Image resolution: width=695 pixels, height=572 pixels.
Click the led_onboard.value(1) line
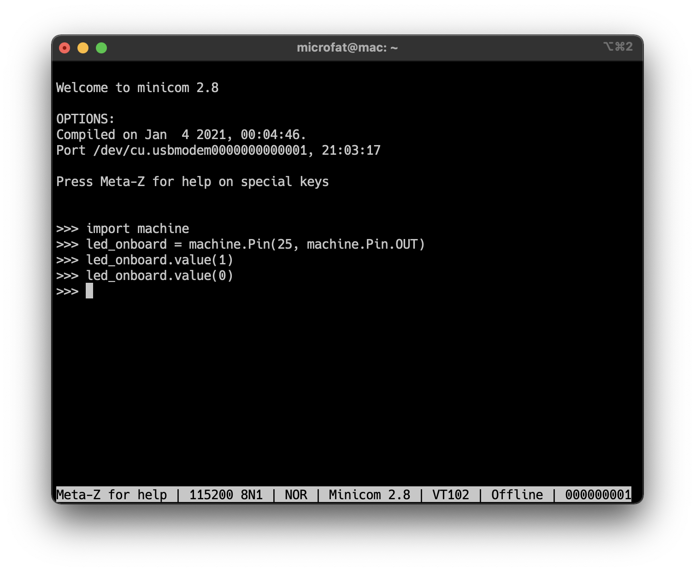coord(145,260)
